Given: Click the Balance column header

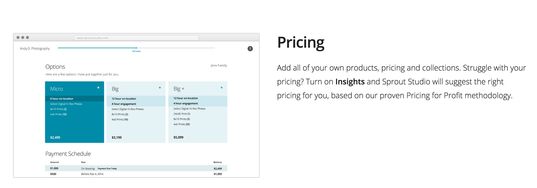Looking at the screenshot, I should [x=217, y=162].
